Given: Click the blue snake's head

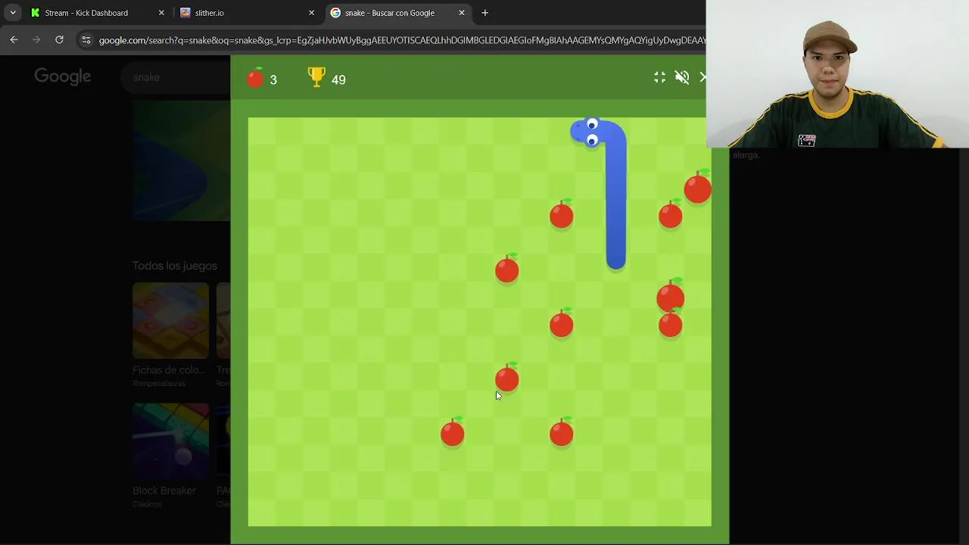Looking at the screenshot, I should click(589, 132).
